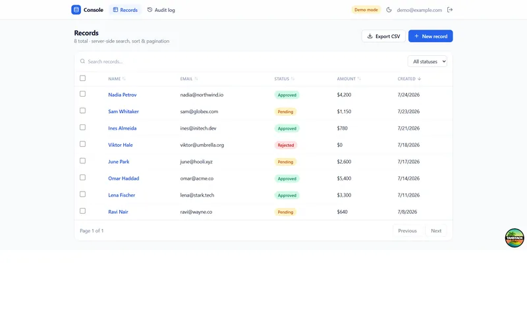
Task: Click amount $2,600
Action: [344, 161]
